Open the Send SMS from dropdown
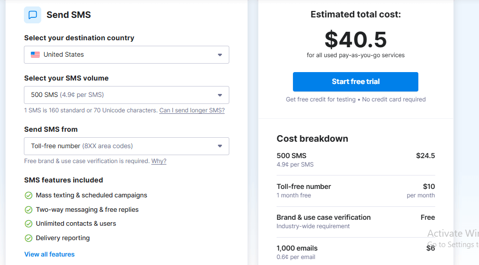Image resolution: width=479 pixels, height=265 pixels. [126, 146]
